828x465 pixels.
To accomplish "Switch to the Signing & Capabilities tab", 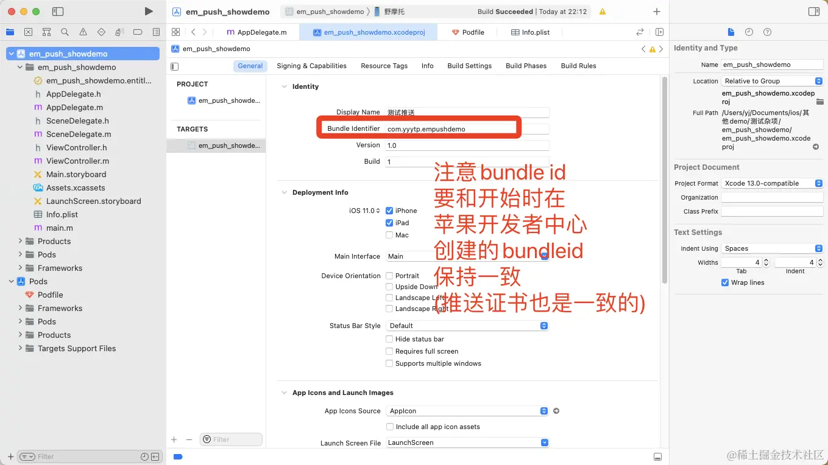I will pyautogui.click(x=311, y=66).
